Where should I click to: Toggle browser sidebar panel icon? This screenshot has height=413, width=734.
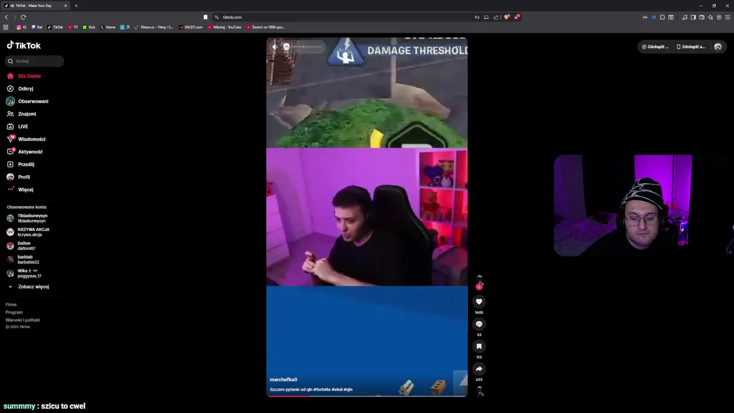pyautogui.click(x=693, y=17)
